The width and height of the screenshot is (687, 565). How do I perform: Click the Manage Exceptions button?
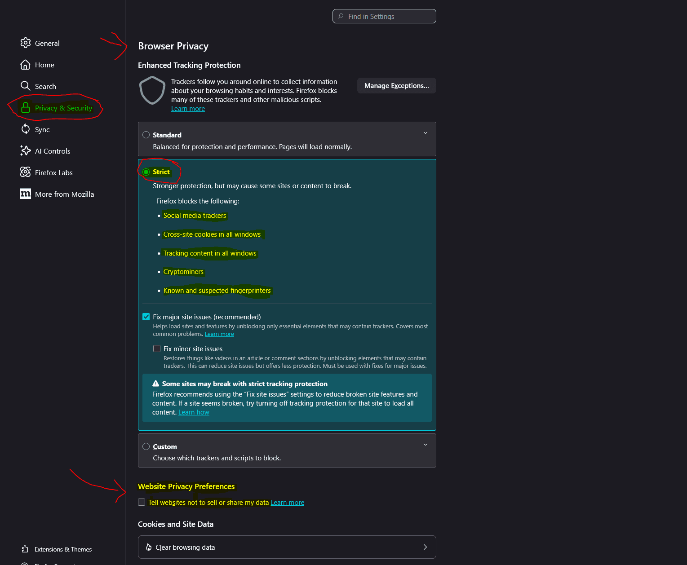tap(396, 86)
